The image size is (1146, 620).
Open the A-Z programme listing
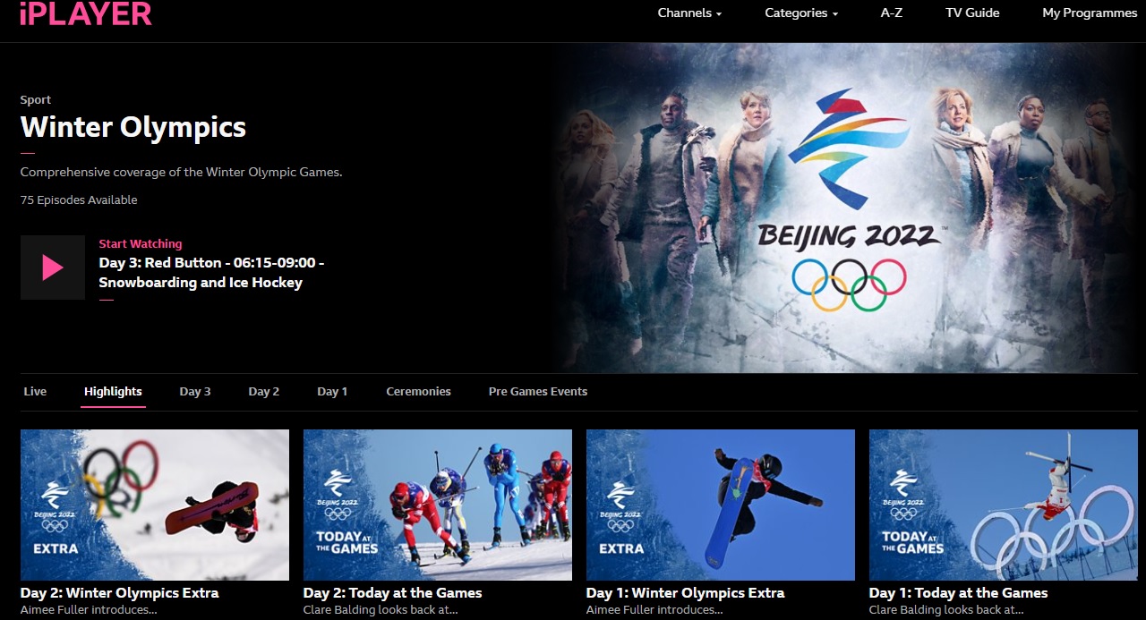tap(892, 13)
